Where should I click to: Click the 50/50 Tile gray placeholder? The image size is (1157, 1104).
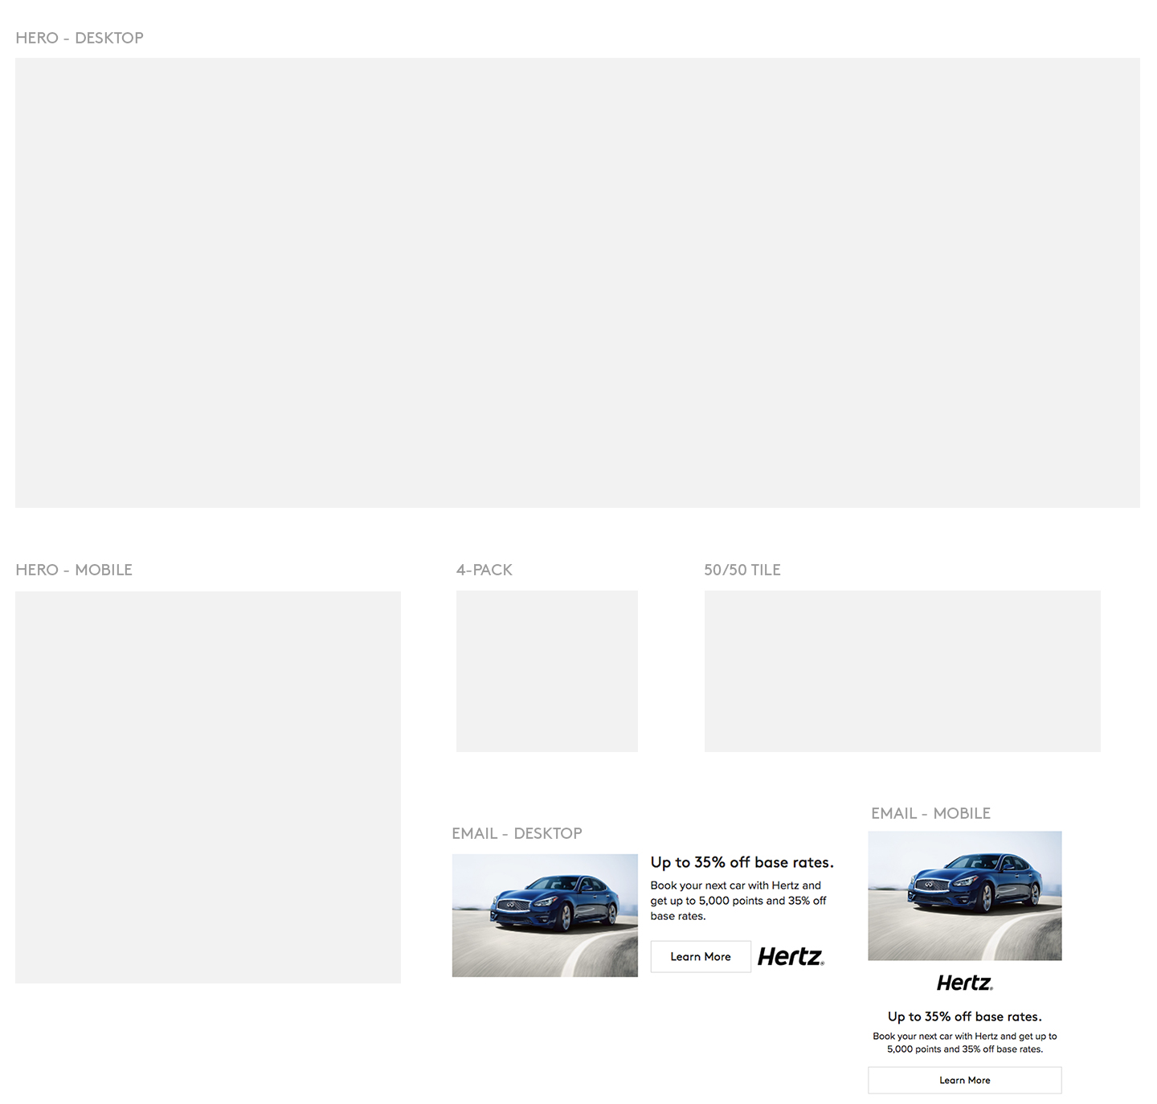(901, 671)
